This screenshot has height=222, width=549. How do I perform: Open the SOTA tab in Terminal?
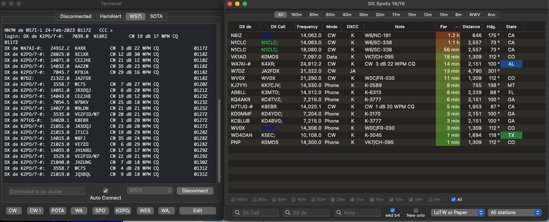pyautogui.click(x=156, y=16)
